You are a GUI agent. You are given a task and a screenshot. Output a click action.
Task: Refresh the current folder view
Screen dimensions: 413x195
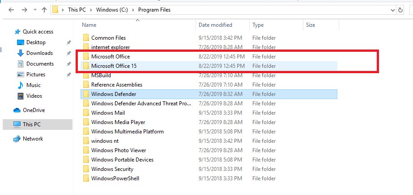(400, 10)
